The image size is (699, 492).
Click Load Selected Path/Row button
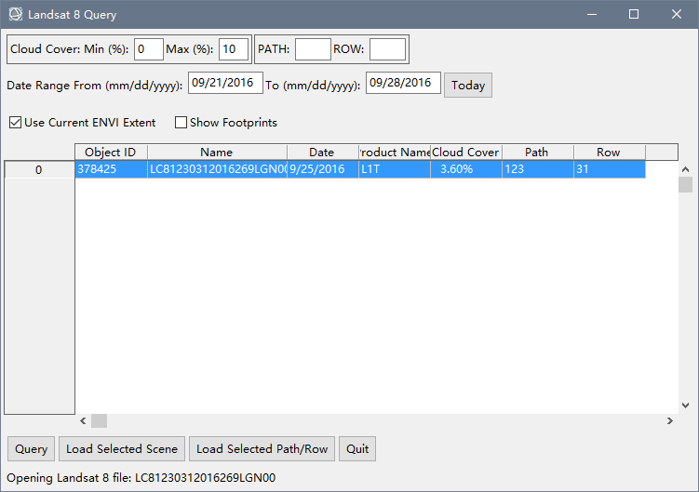tap(262, 449)
